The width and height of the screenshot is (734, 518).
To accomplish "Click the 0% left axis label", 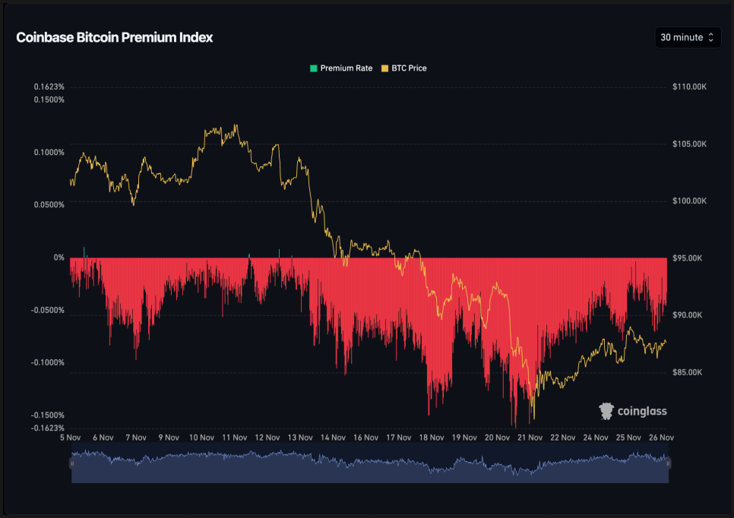I will (x=59, y=257).
